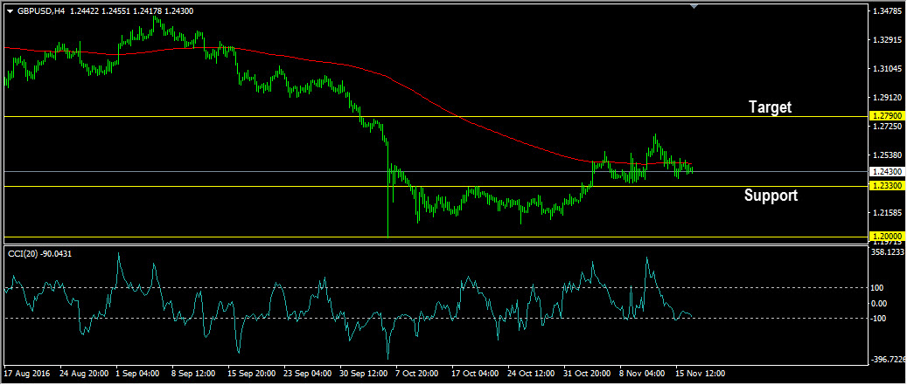This screenshot has width=907, height=385.
Task: Click the 1.20000 yellow price tag
Action: (x=886, y=237)
